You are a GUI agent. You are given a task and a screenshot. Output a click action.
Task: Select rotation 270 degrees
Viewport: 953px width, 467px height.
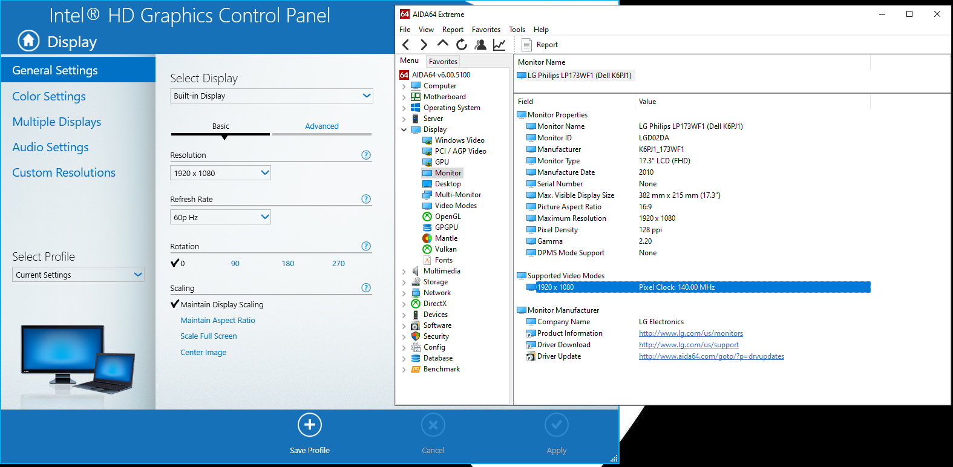338,264
